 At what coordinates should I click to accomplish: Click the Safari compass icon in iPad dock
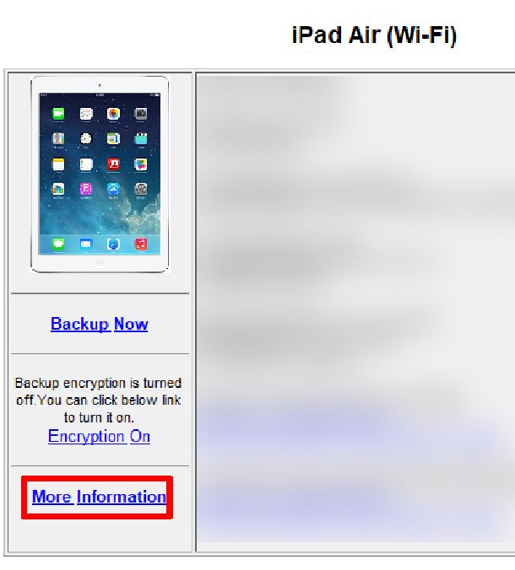(x=113, y=244)
